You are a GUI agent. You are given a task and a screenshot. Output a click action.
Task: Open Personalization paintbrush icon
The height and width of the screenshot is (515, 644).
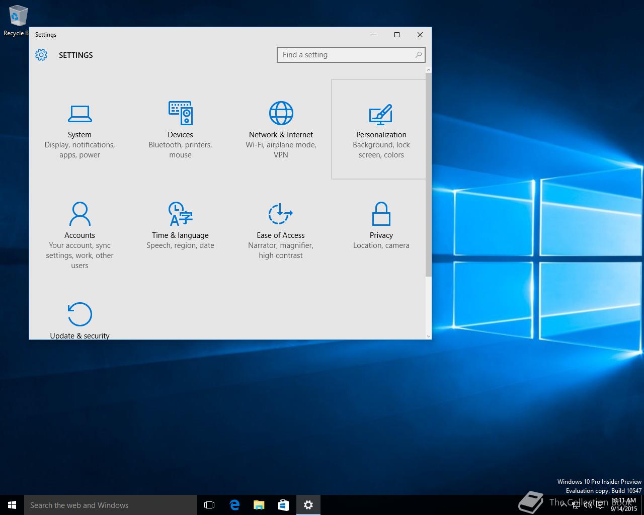[381, 115]
